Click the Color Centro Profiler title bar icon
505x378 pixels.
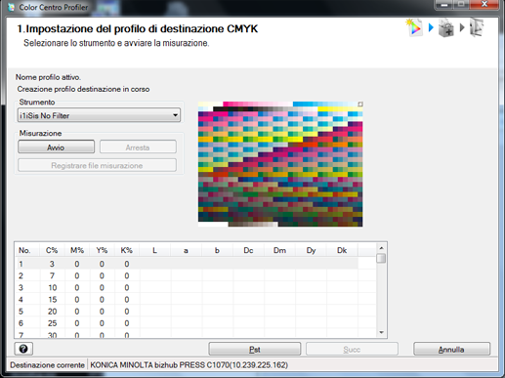click(x=12, y=7)
